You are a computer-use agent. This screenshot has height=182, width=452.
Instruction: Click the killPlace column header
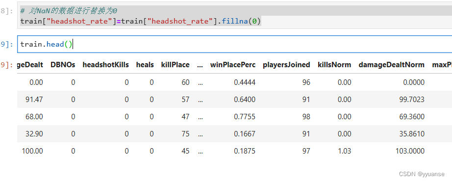[176, 65]
